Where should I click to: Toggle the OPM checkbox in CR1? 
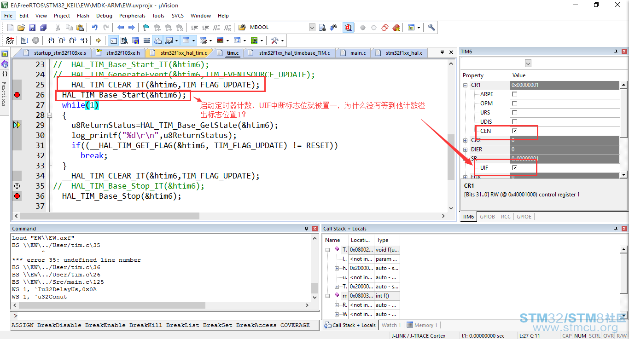pos(514,103)
